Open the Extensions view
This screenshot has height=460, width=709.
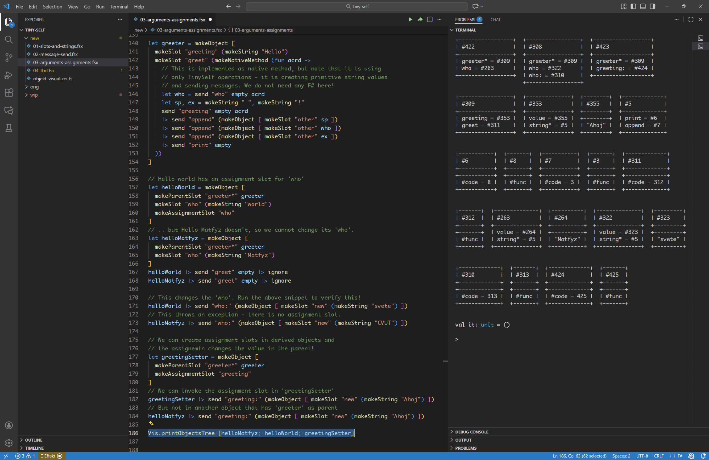[x=9, y=93]
